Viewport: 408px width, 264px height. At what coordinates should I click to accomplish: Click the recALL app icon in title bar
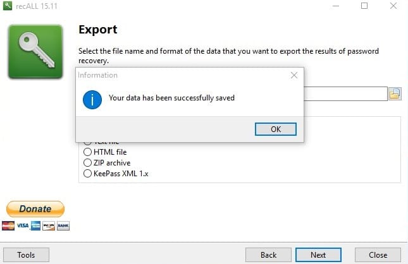(8, 6)
